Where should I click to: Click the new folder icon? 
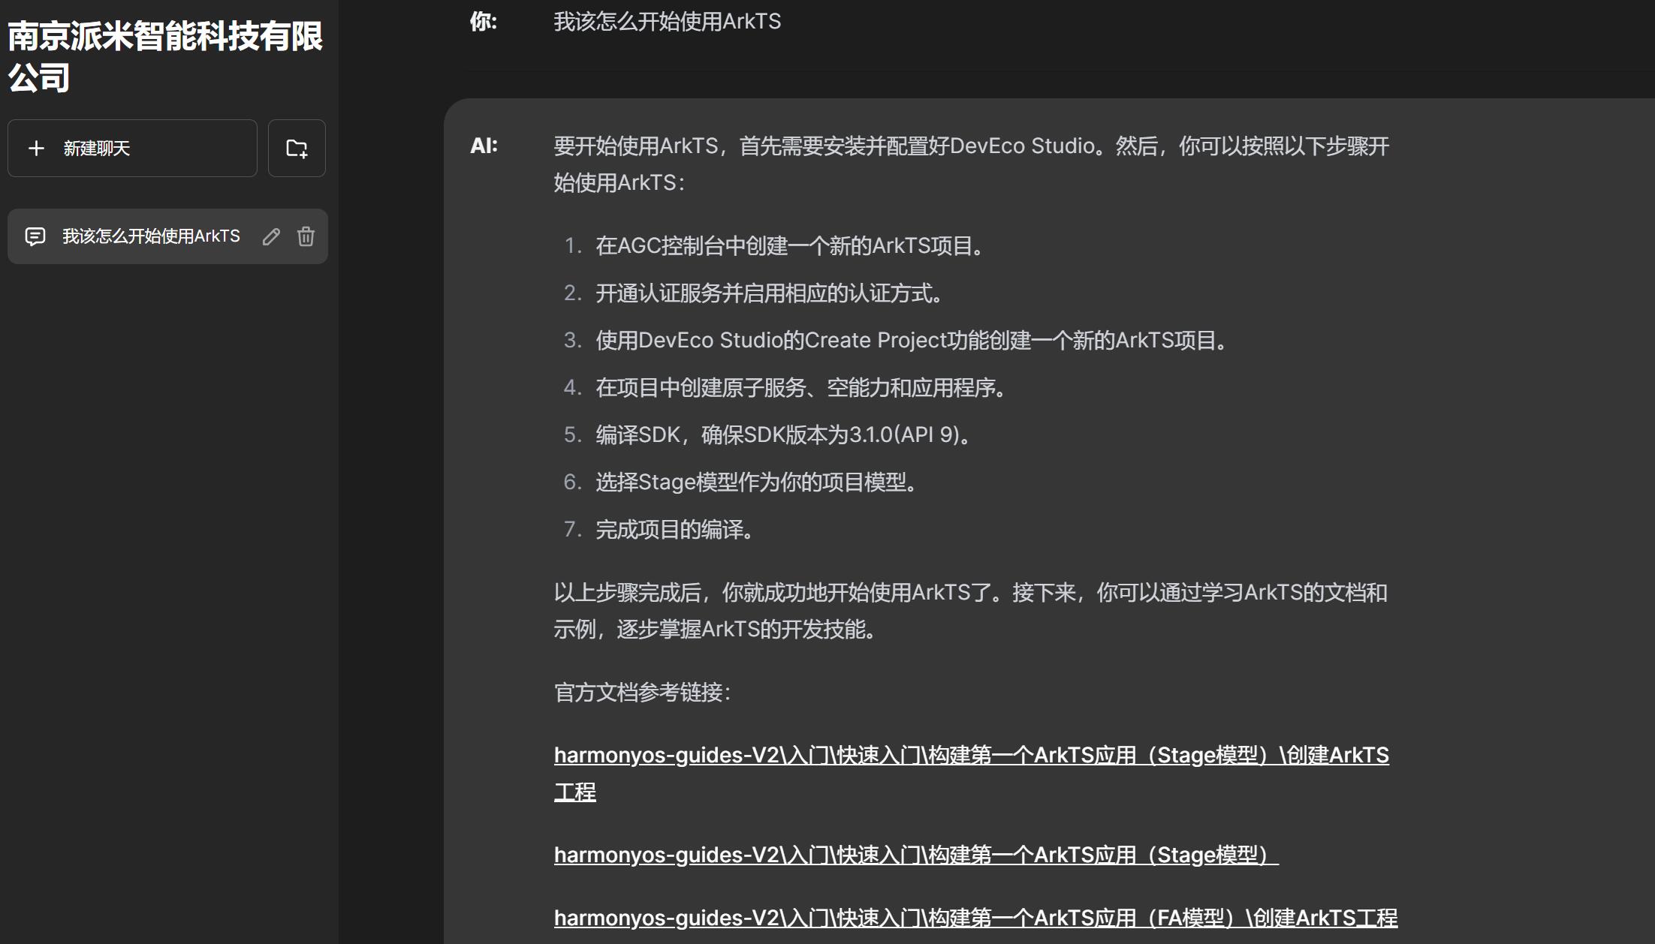(x=297, y=148)
